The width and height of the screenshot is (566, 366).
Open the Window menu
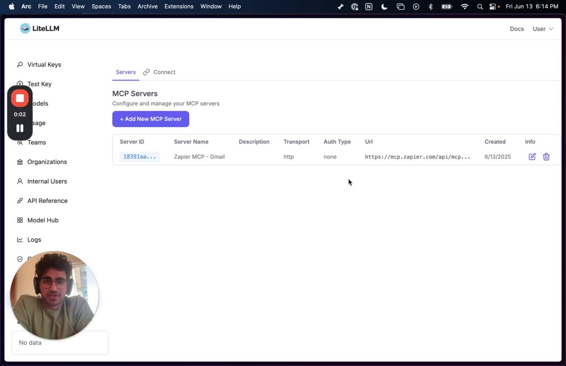211,6
